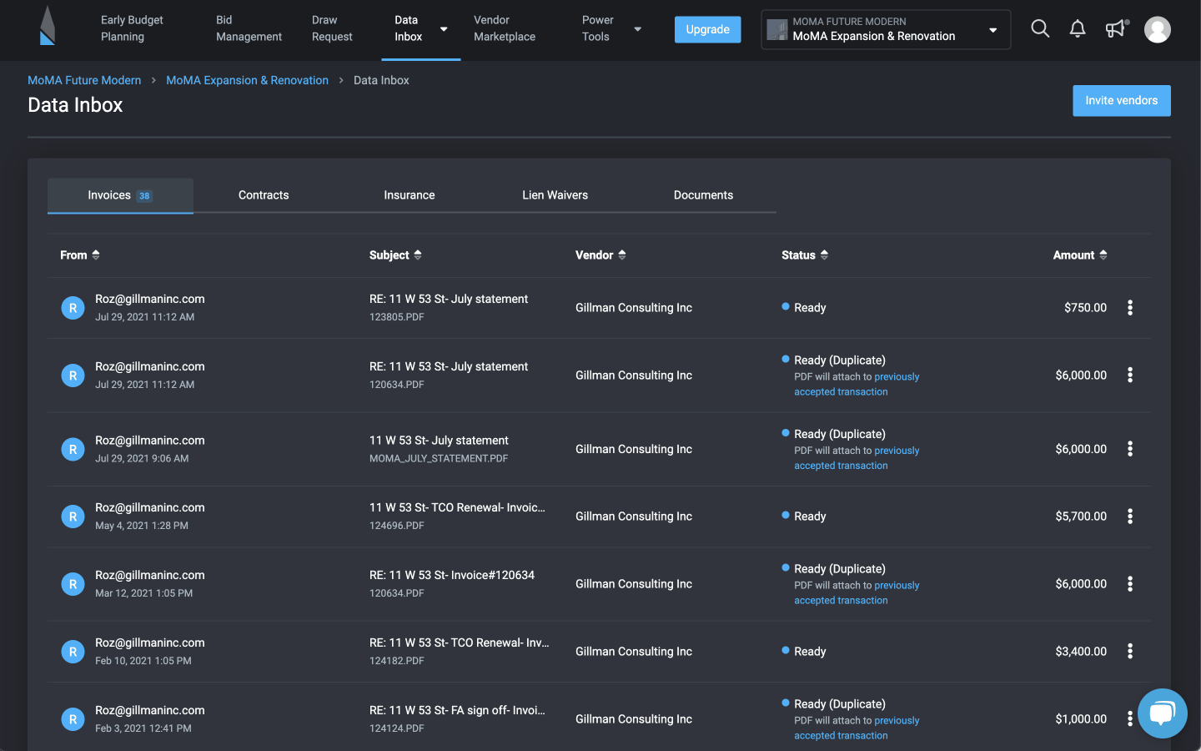Click the 124182.PDF file name

click(x=397, y=661)
